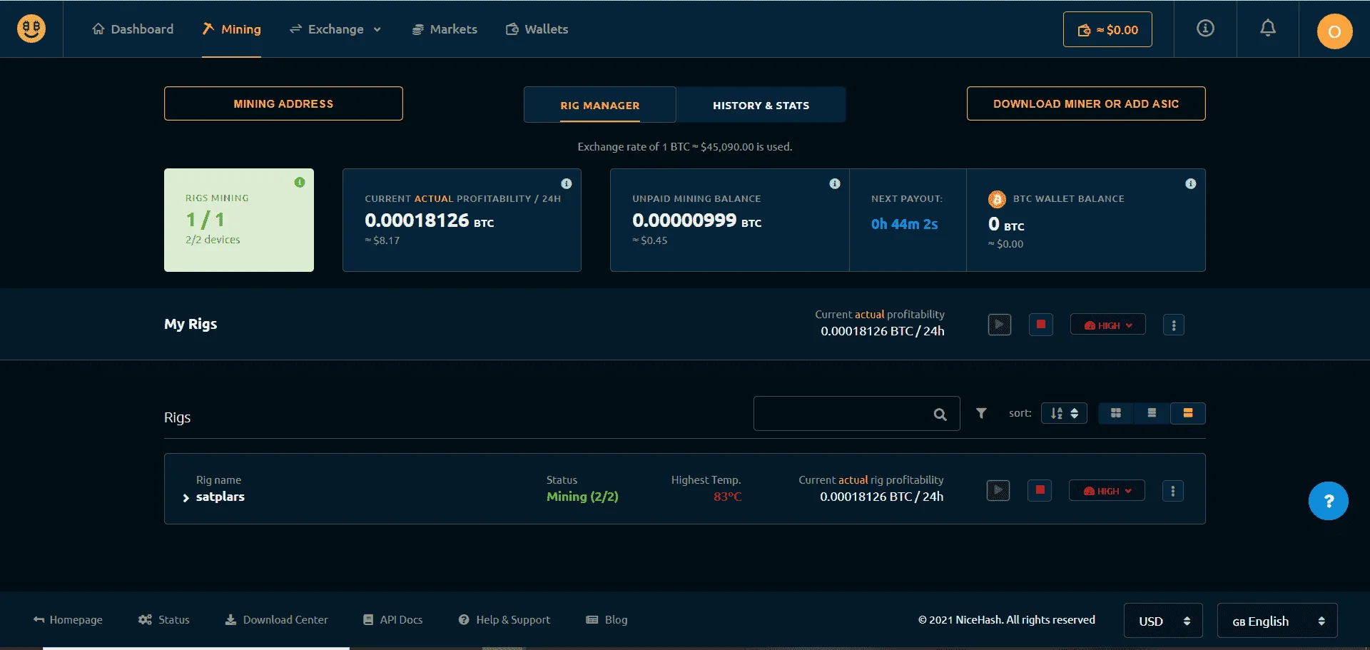This screenshot has height=650, width=1370.
Task: Go to Homepage footer link
Action: pyautogui.click(x=68, y=619)
